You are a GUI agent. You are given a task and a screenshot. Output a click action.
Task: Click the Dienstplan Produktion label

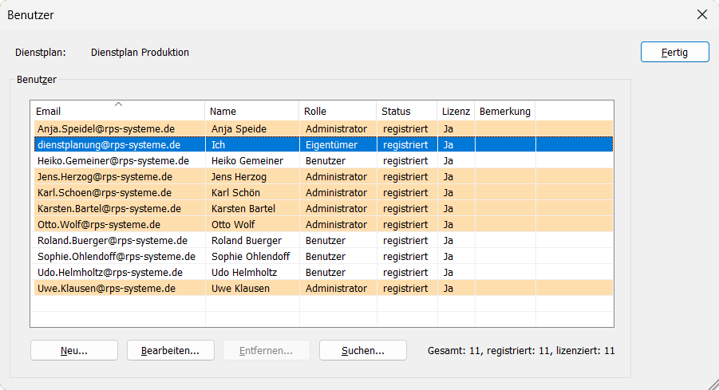click(x=140, y=53)
